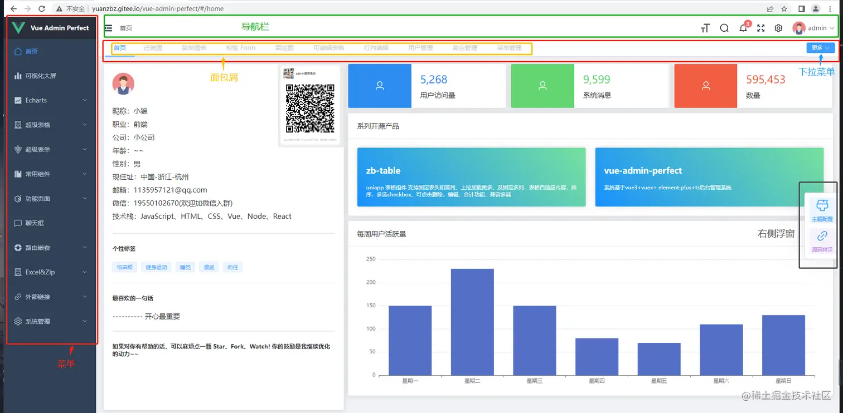Open the 更多 dropdown button
Screen dimensions: 843x413
[821, 48]
